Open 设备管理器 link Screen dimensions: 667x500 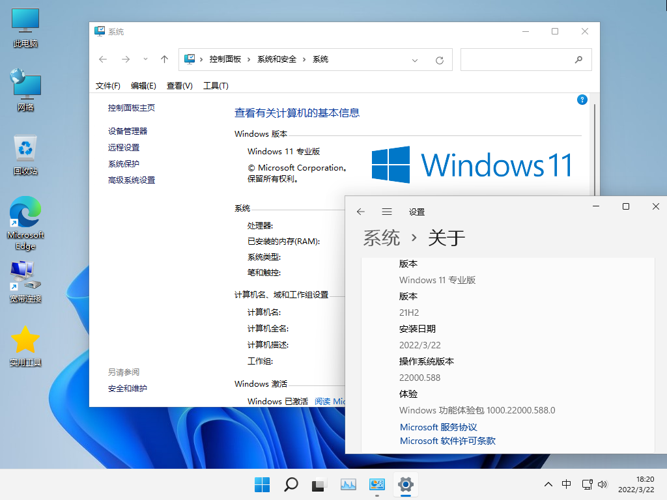click(x=128, y=132)
